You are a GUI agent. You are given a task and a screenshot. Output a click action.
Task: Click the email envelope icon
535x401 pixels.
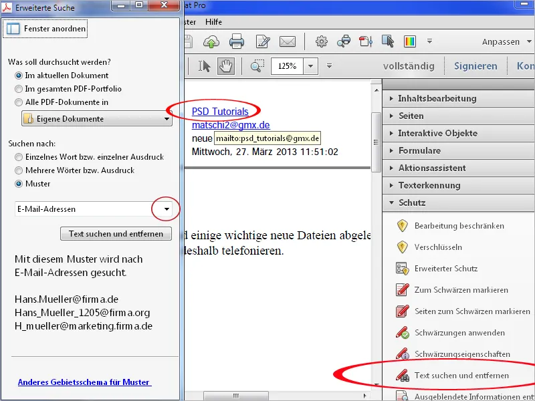point(288,41)
